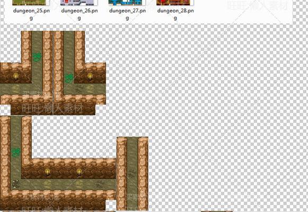Screen dimensions: 308x212
Task: Click the left torch on the lower long wall
Action: click(x=47, y=172)
